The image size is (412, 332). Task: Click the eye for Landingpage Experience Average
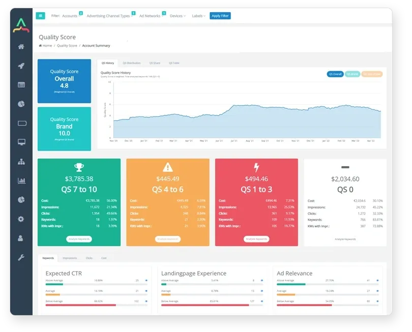click(262, 291)
